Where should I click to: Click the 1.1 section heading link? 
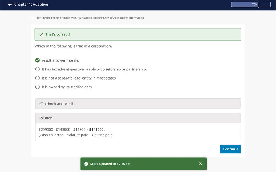(x=87, y=18)
